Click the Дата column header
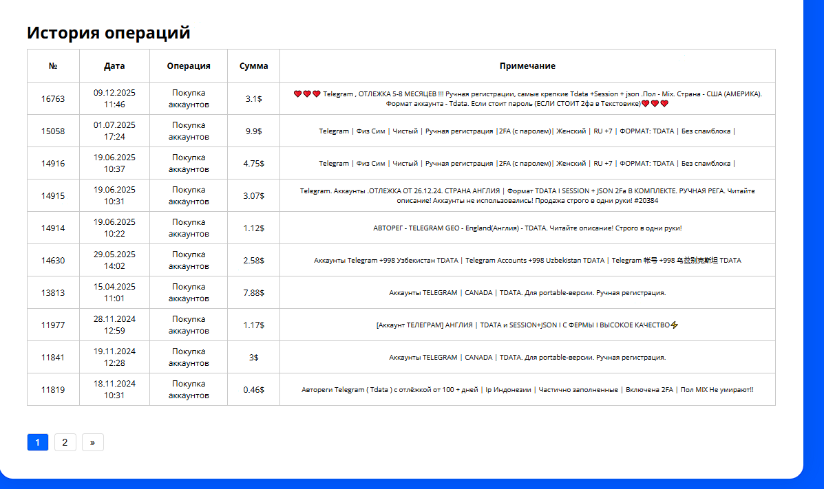824x489 pixels. (x=114, y=65)
